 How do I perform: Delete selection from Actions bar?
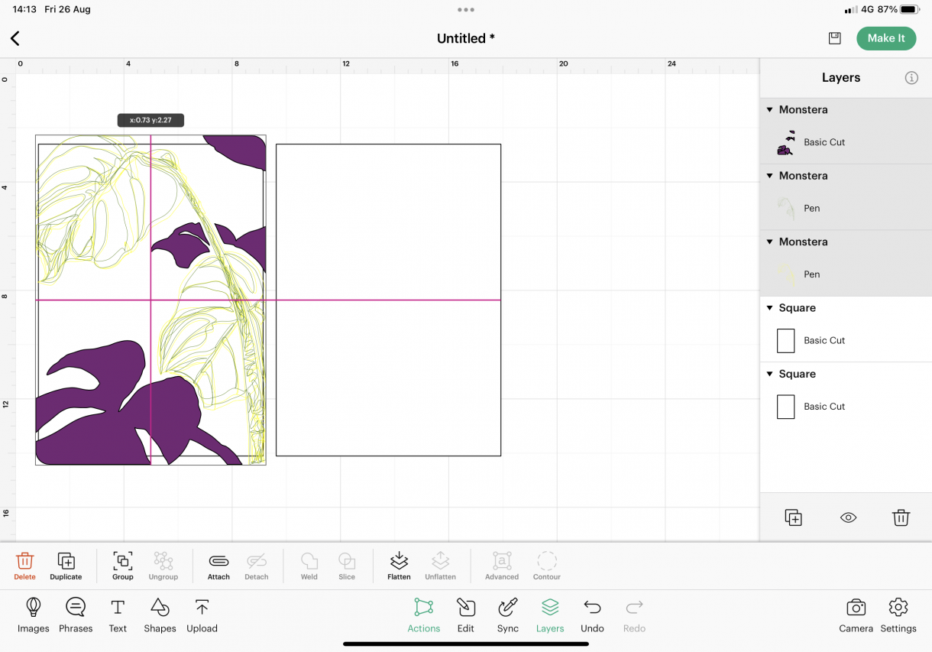tap(24, 566)
